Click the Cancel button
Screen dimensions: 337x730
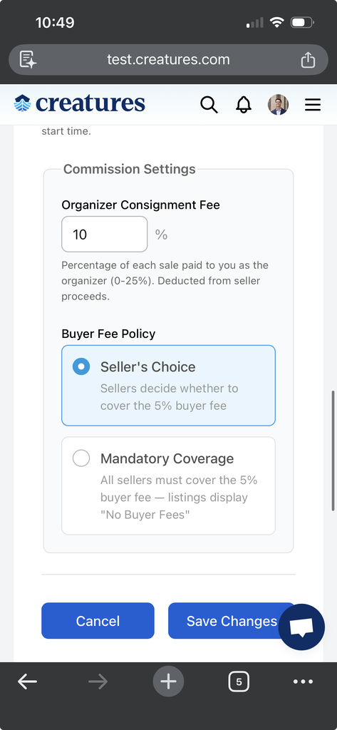(98, 621)
